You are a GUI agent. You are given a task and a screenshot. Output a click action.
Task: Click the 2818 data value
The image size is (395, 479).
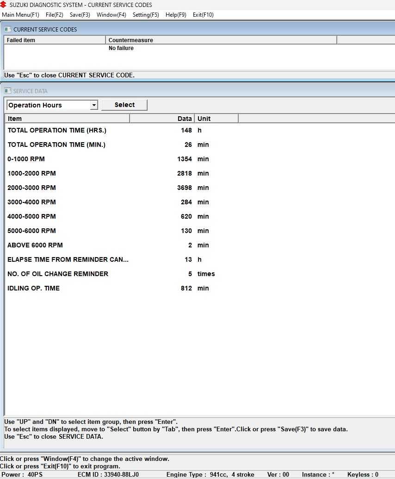point(184,174)
